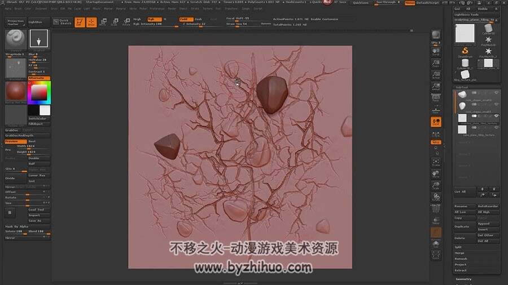Click GrabDocAndDepth button
The height and width of the screenshot is (285, 508).
point(27,135)
